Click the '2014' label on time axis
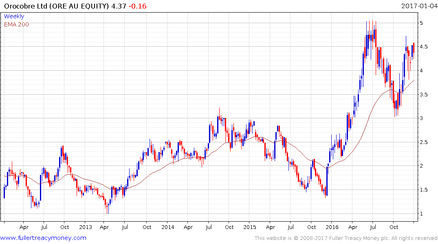The width and height of the screenshot is (438, 244). click(167, 227)
